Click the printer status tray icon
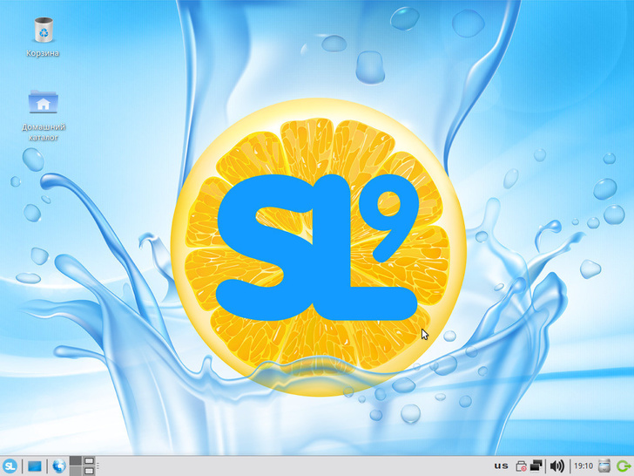This screenshot has width=634, height=476. 521,466
